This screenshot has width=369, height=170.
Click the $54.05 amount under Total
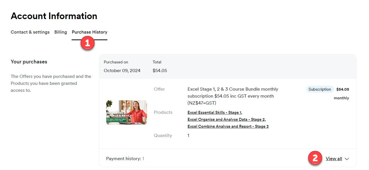(x=159, y=70)
